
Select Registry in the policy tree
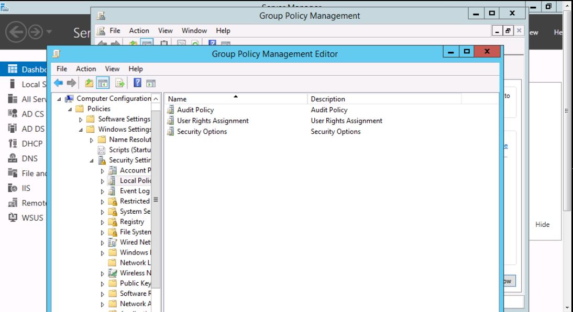click(131, 222)
